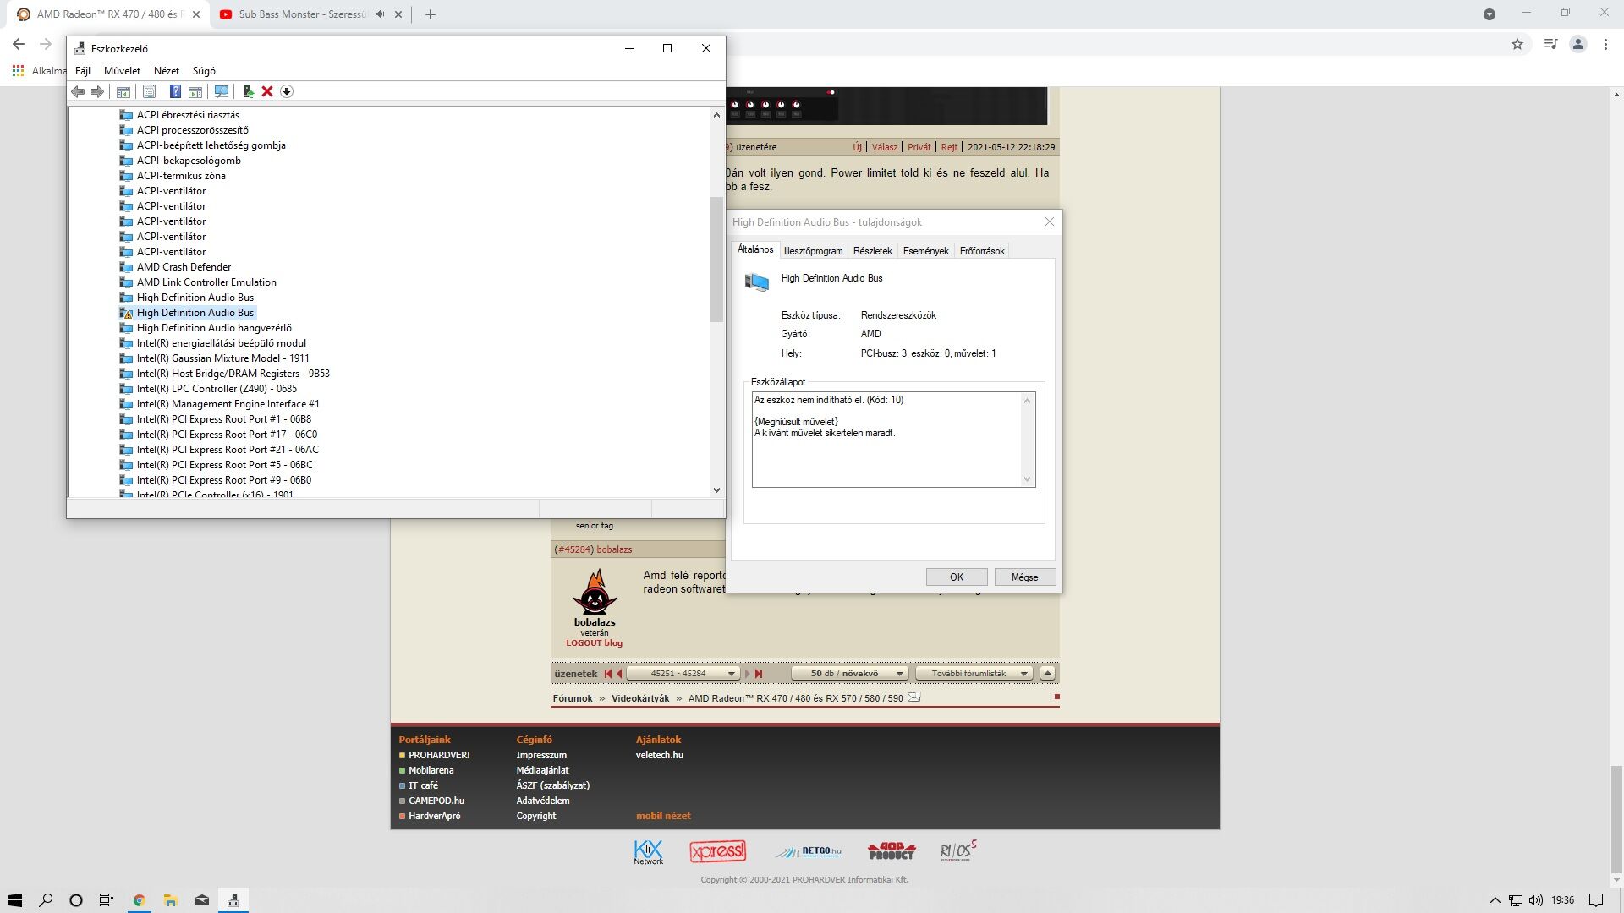Click OK in the properties dialog

coord(957,577)
